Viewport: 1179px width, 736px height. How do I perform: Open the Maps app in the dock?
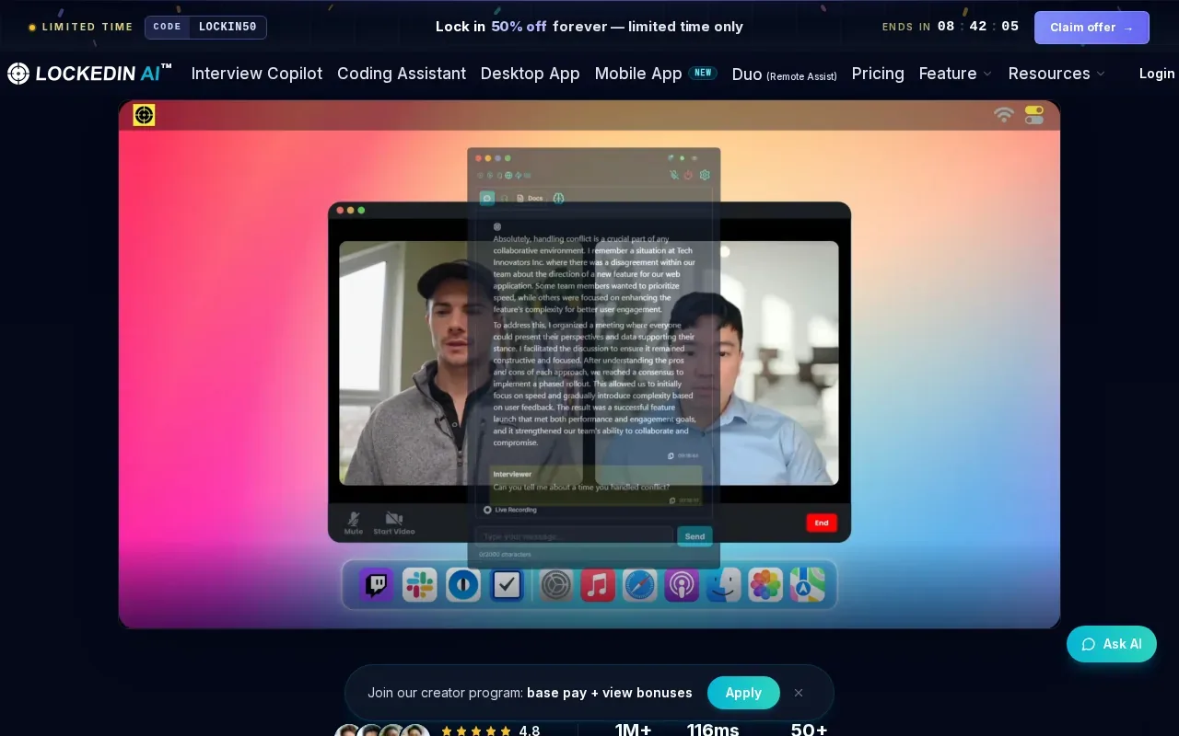coord(808,585)
